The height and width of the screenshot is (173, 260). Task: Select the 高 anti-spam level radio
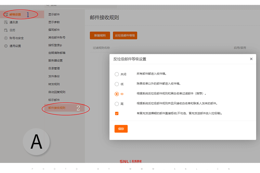coord(117,104)
